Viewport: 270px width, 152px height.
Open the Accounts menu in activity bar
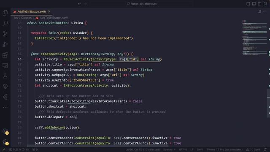[x=5, y=131]
